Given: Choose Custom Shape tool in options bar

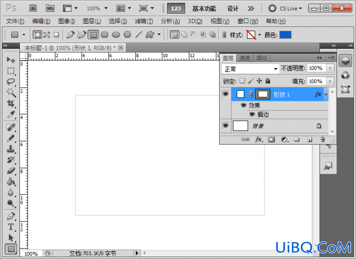Looking at the screenshot, I should pos(150,35).
